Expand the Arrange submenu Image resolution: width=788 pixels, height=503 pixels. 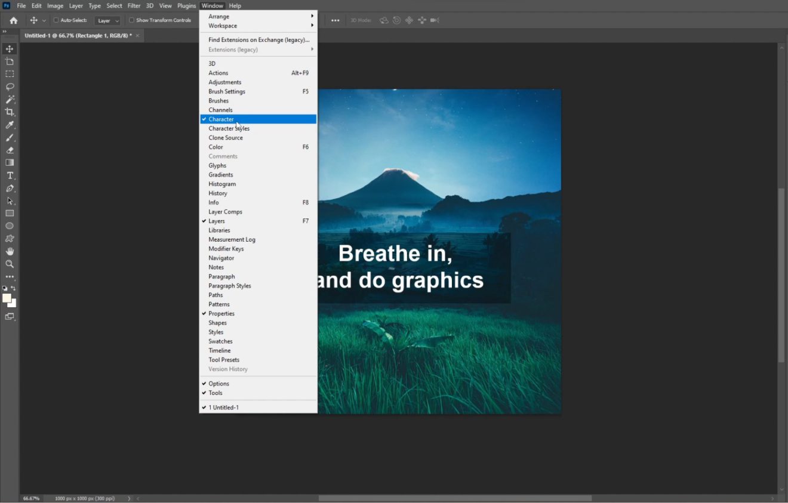[x=219, y=16]
